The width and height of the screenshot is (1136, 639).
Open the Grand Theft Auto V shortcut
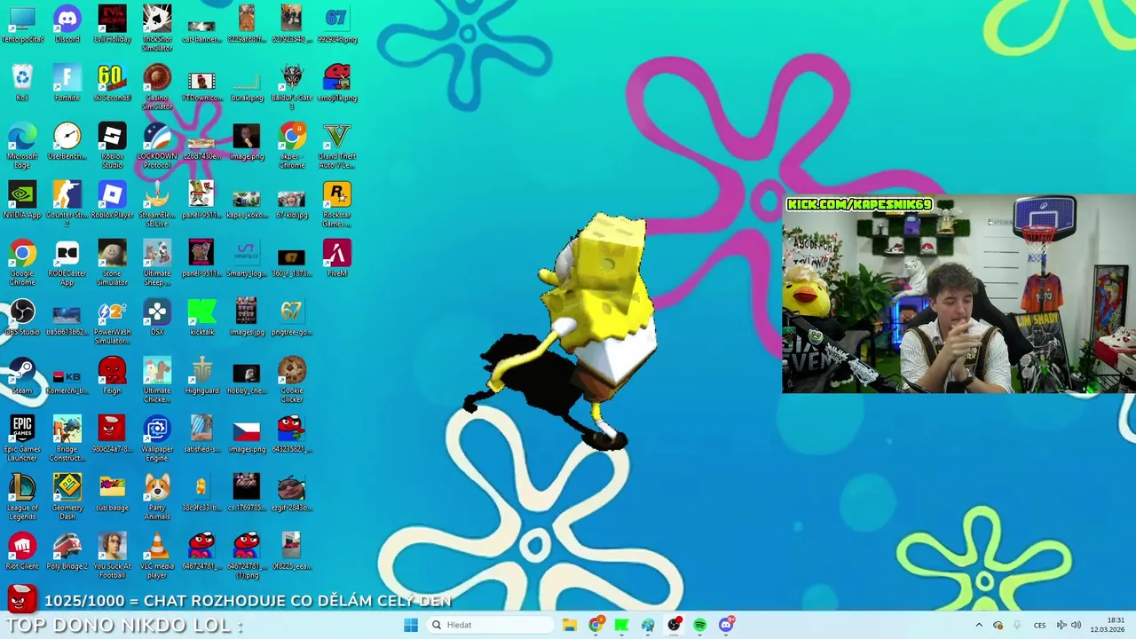336,146
